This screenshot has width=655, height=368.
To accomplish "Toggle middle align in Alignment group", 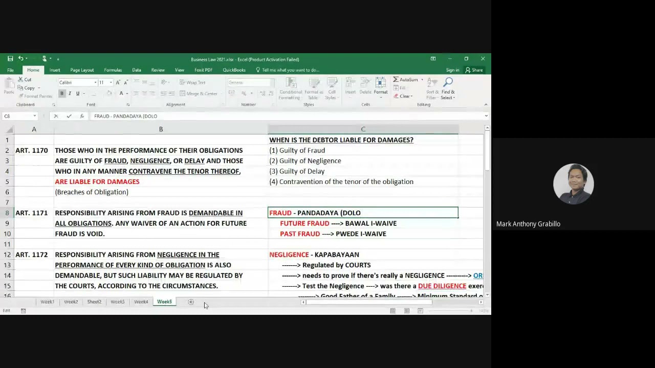I will pyautogui.click(x=144, y=82).
